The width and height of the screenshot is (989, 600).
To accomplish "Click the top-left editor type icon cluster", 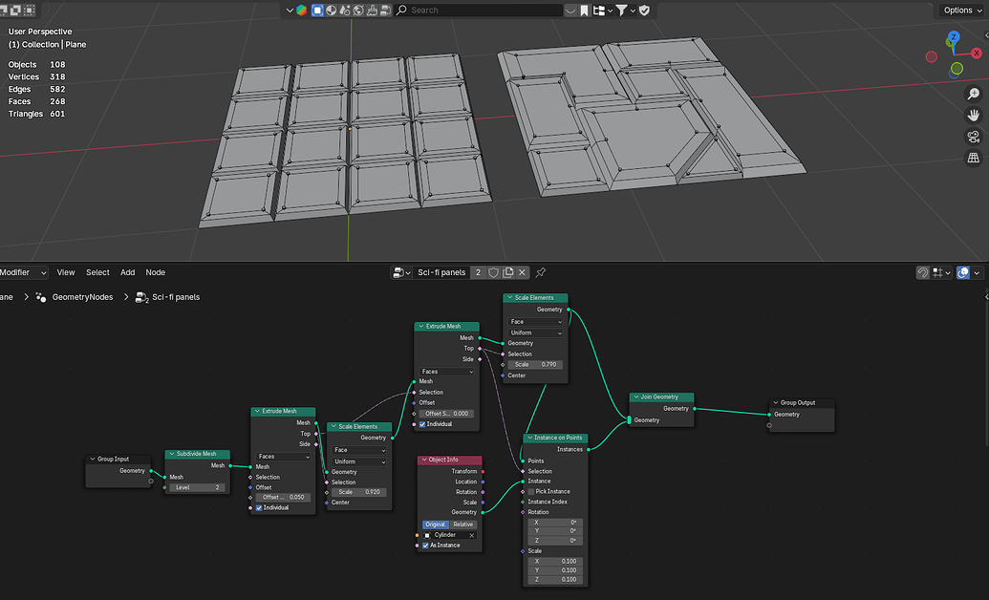I will [17, 11].
